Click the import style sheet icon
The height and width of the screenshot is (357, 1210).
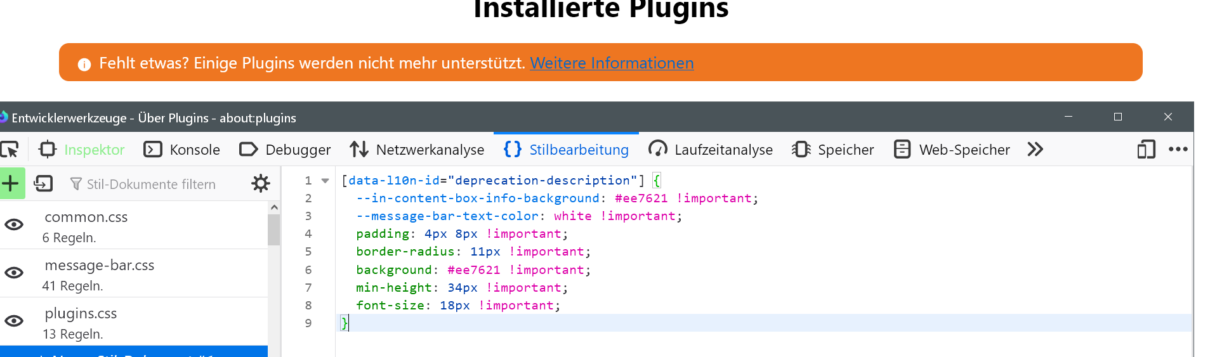pyautogui.click(x=43, y=184)
